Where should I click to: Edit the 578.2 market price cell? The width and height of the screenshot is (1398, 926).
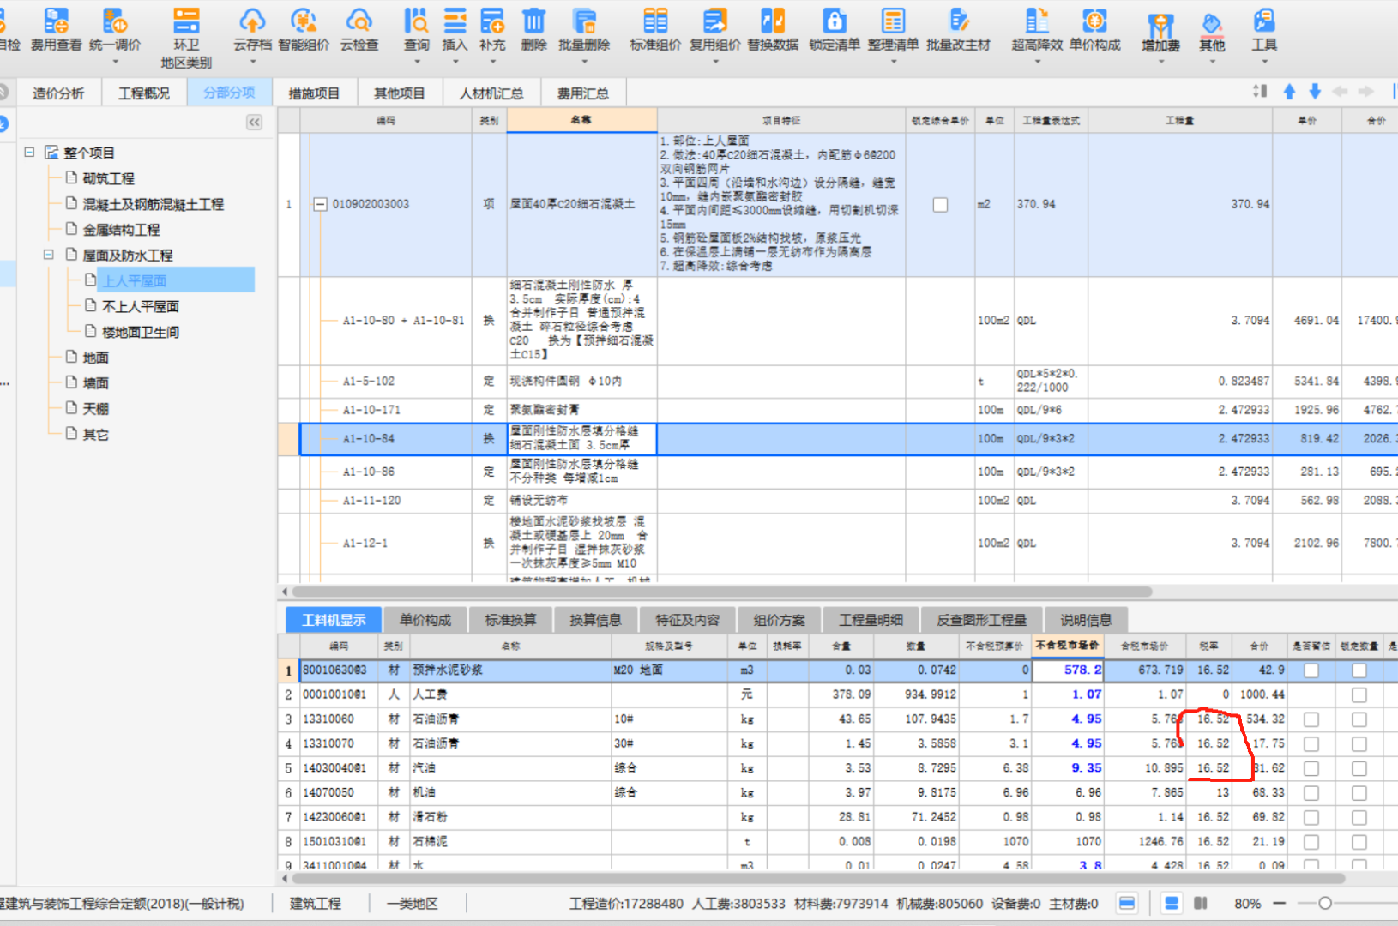[x=1068, y=670]
